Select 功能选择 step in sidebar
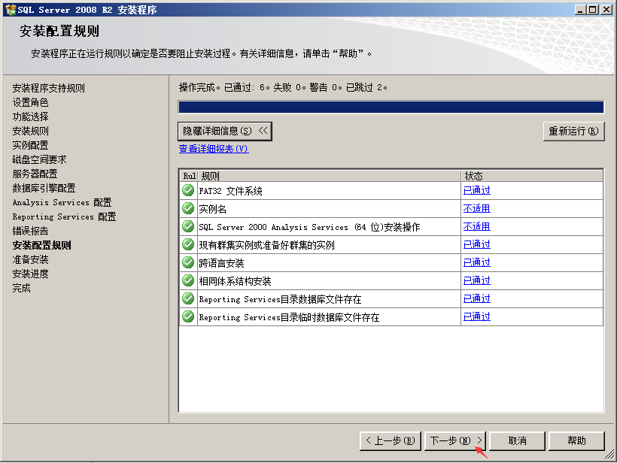 tap(30, 117)
